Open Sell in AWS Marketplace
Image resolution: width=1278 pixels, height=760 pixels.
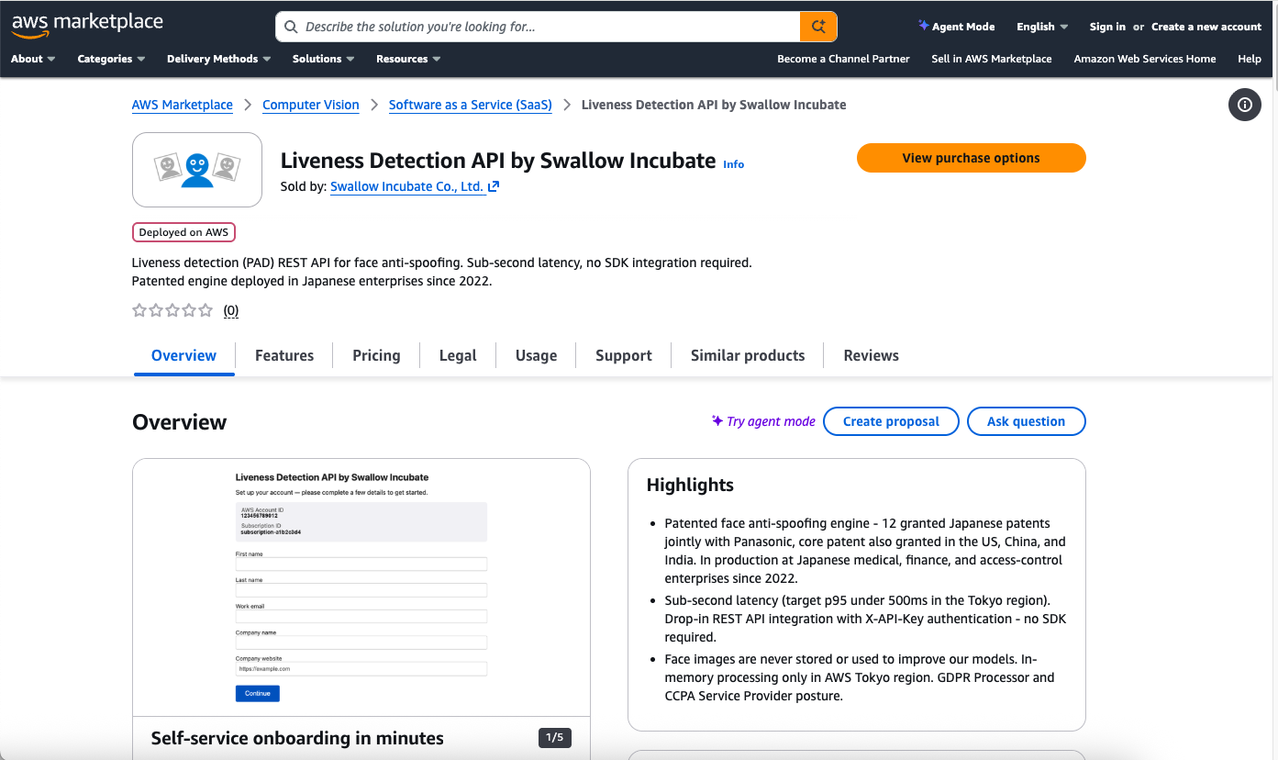(x=992, y=59)
